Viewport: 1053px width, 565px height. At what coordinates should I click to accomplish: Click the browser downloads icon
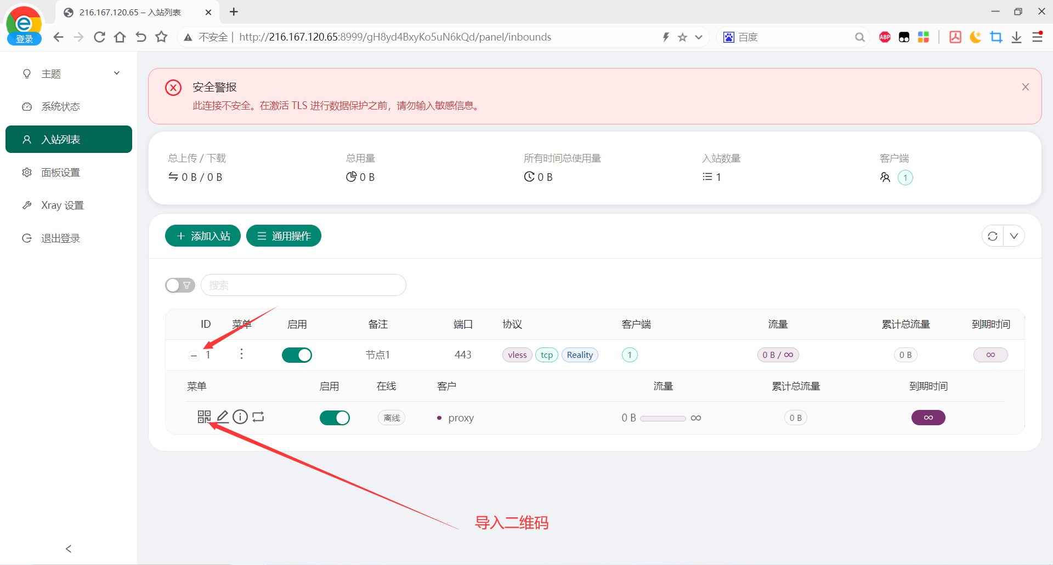click(1016, 37)
